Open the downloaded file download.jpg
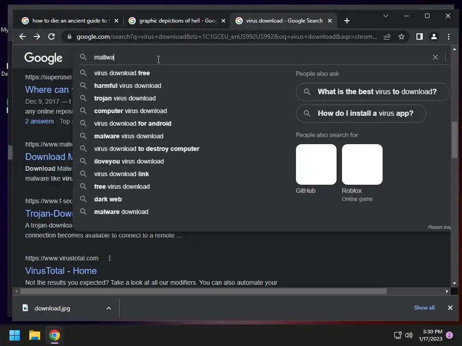This screenshot has width=462, height=346. tap(52, 308)
